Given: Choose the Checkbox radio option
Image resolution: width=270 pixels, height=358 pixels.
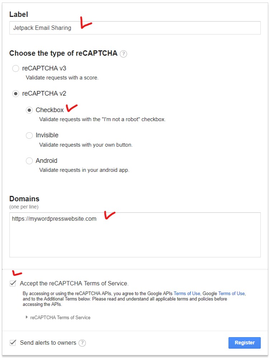Looking at the screenshot, I should (29, 110).
